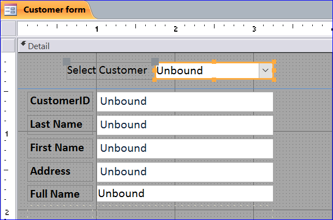The width and height of the screenshot is (333, 220).
Task: Click the gray move handle of the combo box
Action: [x=155, y=62]
